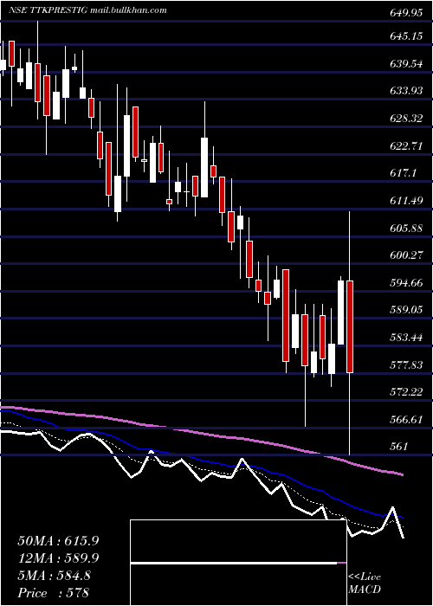Click the 617.1 price axis label
Screen dimensions: 433x606
coord(403,173)
